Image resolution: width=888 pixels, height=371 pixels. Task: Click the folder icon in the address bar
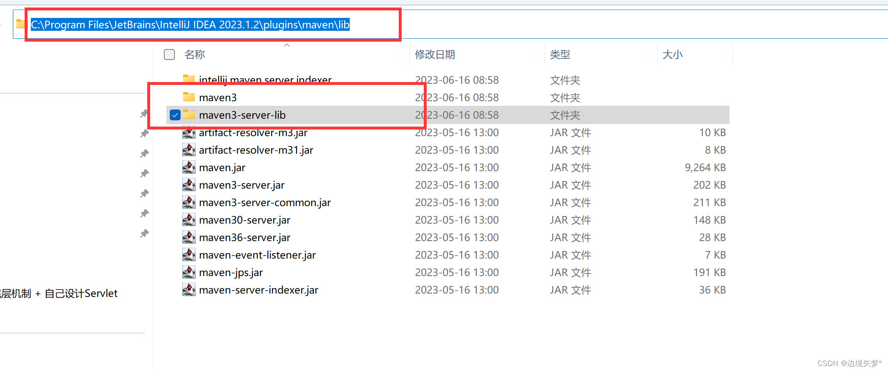pyautogui.click(x=20, y=24)
